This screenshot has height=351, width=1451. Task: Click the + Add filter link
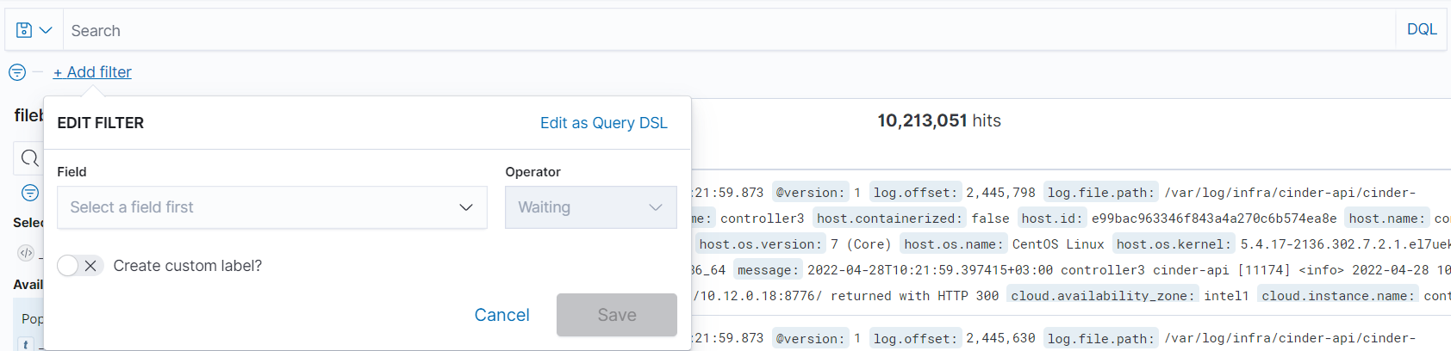[x=92, y=72]
